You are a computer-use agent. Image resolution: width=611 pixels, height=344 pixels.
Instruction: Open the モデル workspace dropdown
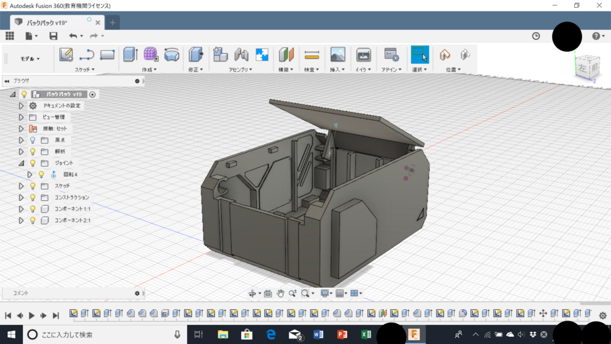pyautogui.click(x=30, y=59)
